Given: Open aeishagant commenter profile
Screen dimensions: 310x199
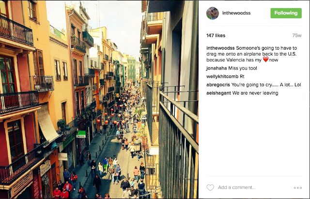Looking at the screenshot, I should click(218, 93).
